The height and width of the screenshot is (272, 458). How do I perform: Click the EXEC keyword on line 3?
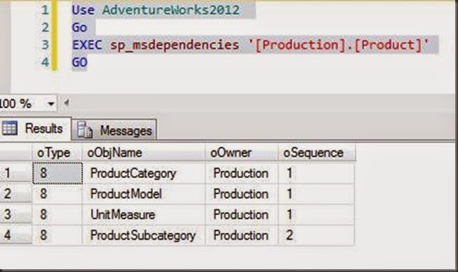(x=87, y=45)
